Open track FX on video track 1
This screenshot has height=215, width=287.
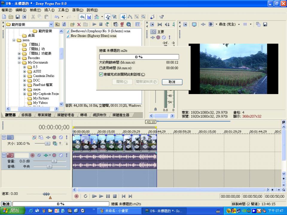pyautogui.click(x=54, y=137)
